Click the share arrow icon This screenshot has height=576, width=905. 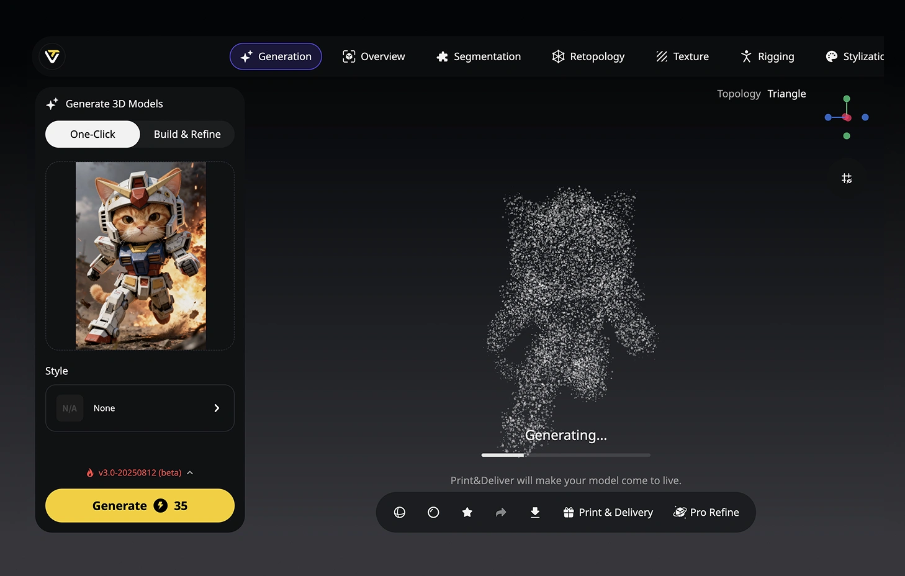coord(501,512)
